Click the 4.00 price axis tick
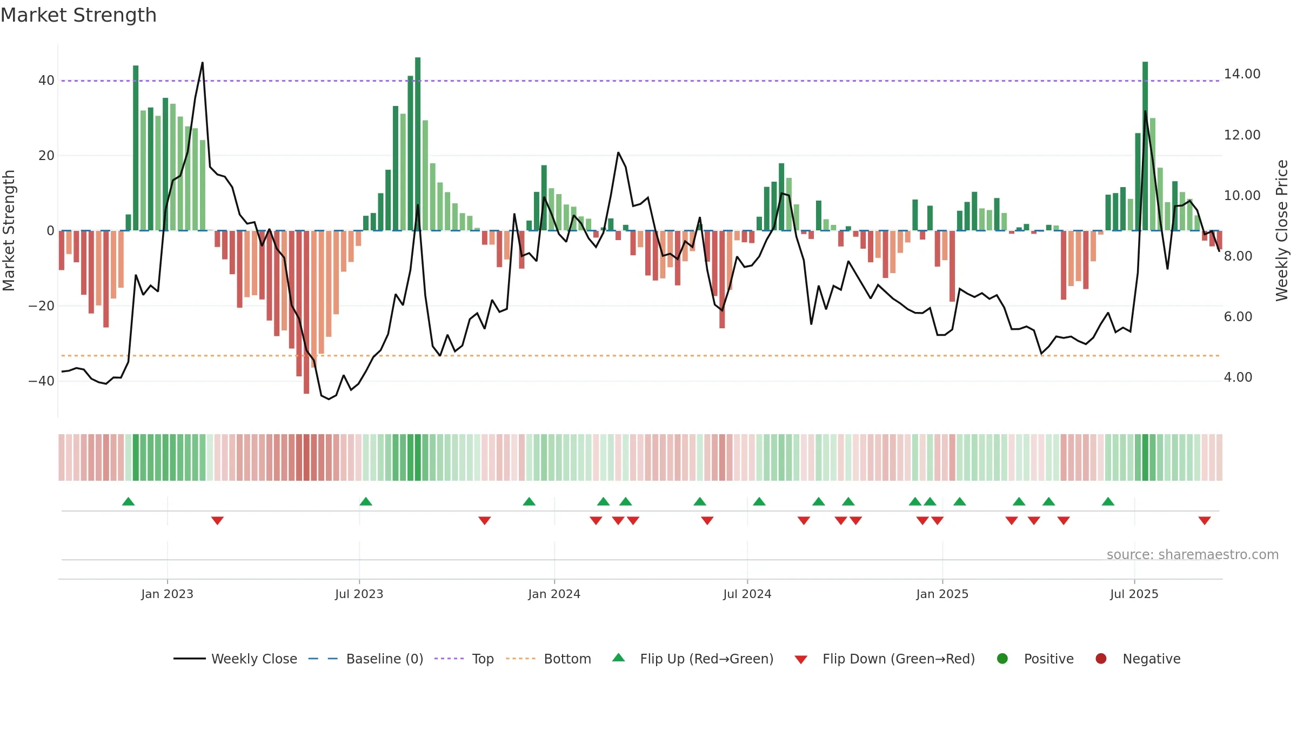 point(1238,377)
